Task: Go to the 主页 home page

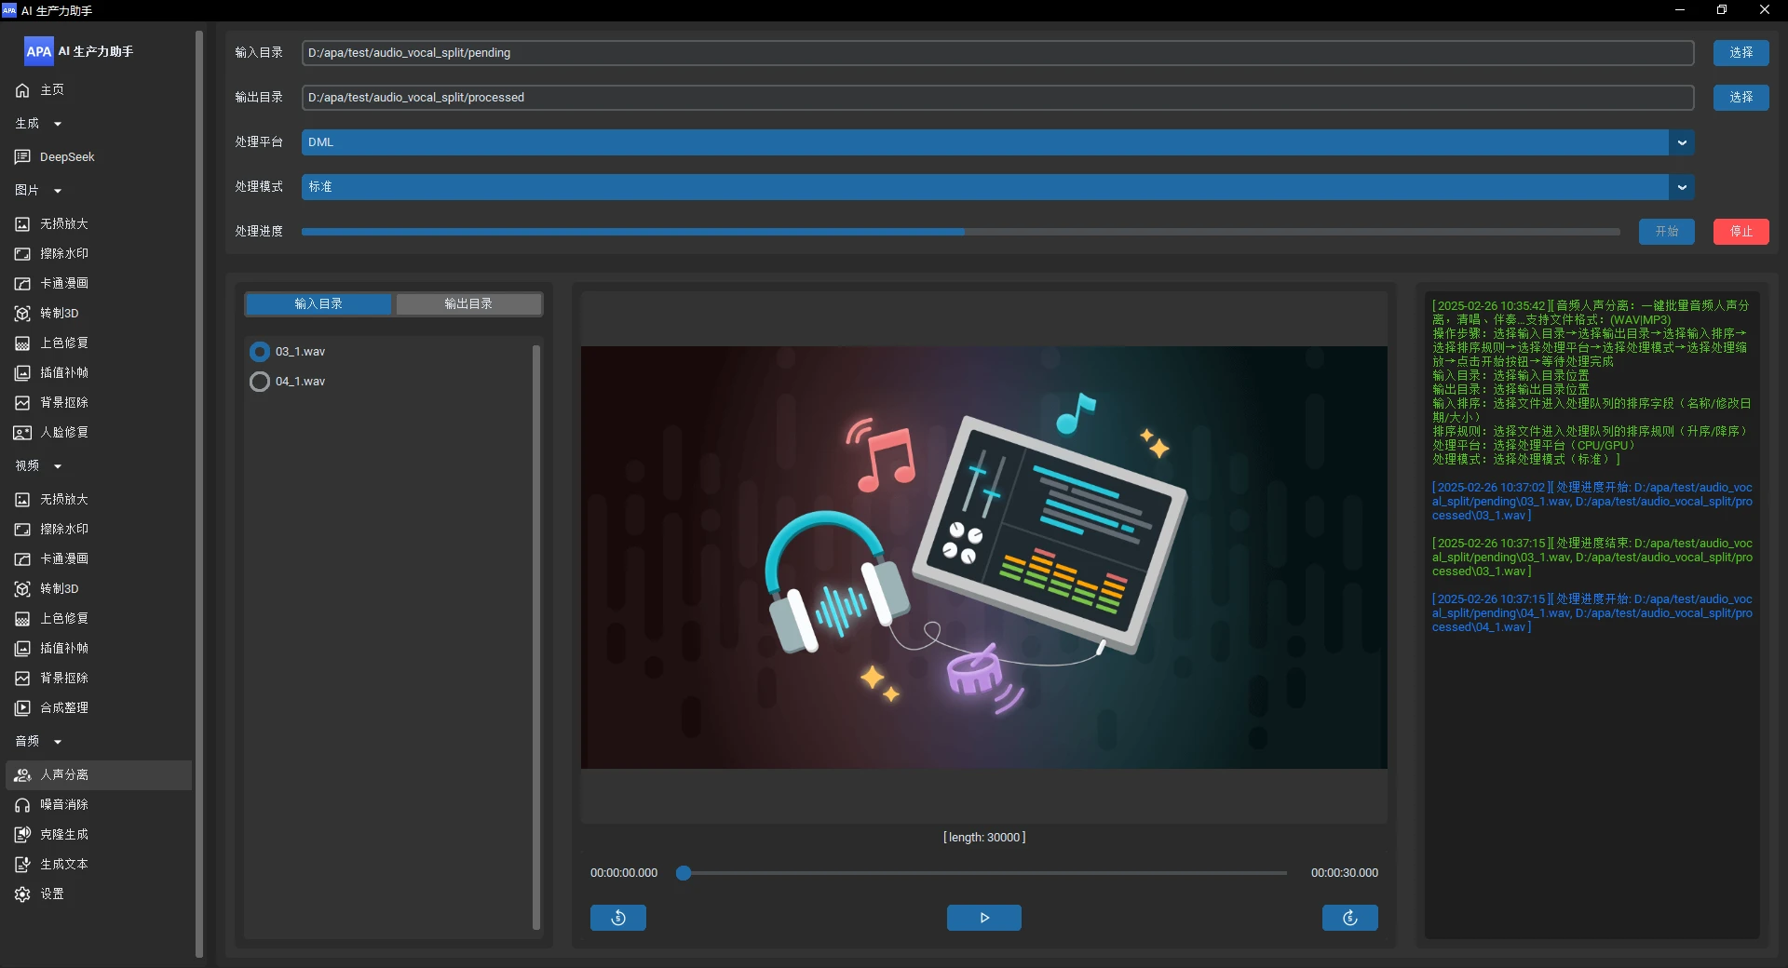Action: coord(52,90)
